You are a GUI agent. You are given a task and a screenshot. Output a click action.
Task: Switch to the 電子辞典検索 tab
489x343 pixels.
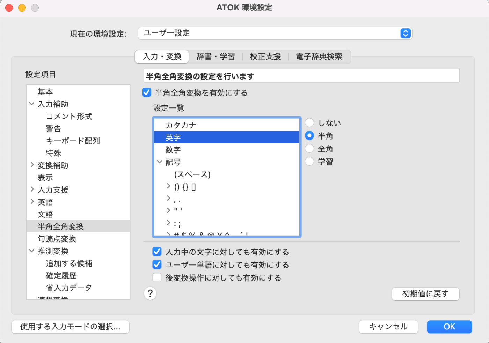(319, 57)
